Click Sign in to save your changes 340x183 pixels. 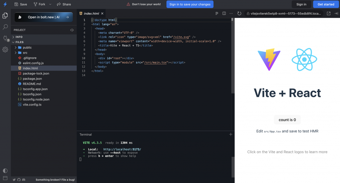pos(190,4)
